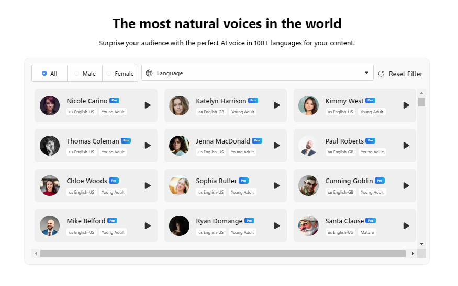Click the Reset Filter refresh icon

(x=381, y=74)
